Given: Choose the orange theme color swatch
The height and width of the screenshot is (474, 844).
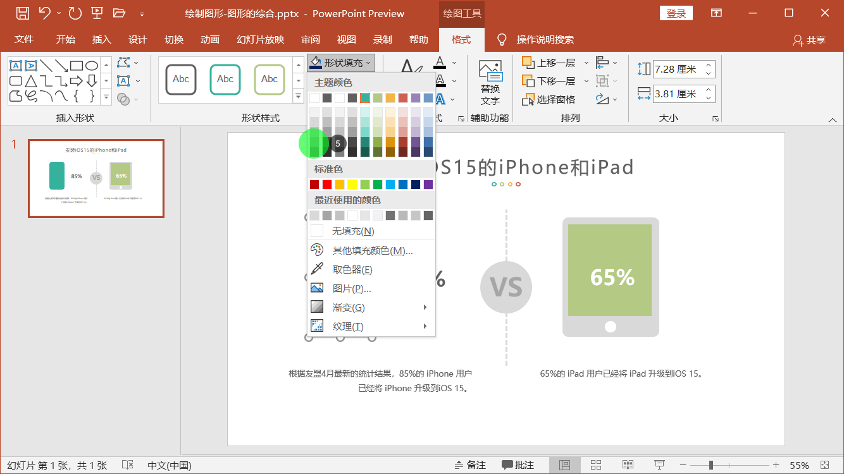Looking at the screenshot, I should click(390, 98).
